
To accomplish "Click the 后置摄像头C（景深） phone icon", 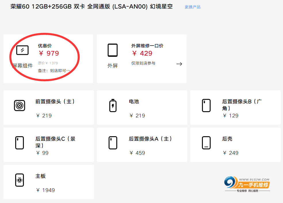I will pos(20,143).
